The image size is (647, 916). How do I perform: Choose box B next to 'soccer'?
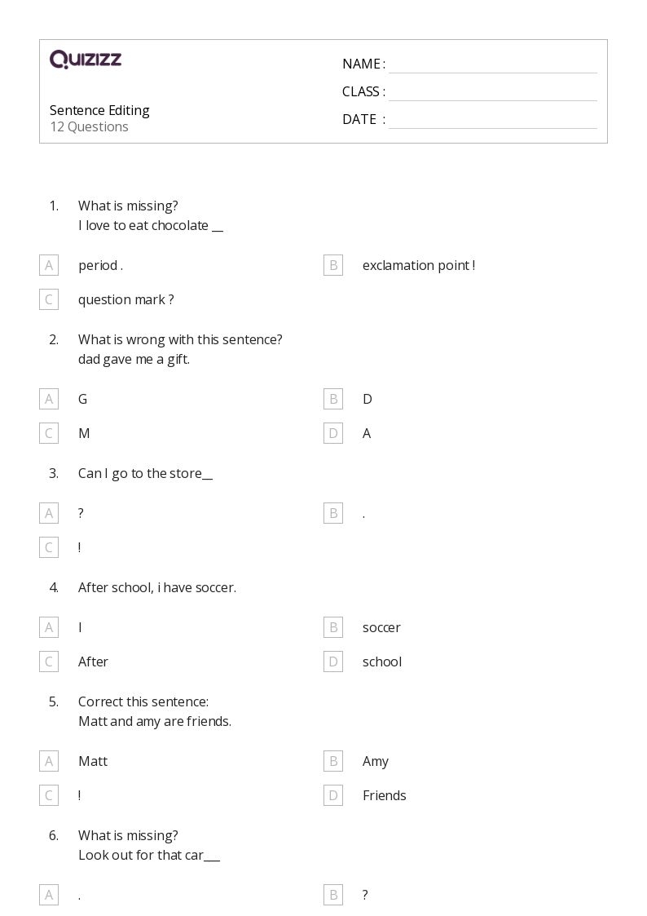point(333,627)
